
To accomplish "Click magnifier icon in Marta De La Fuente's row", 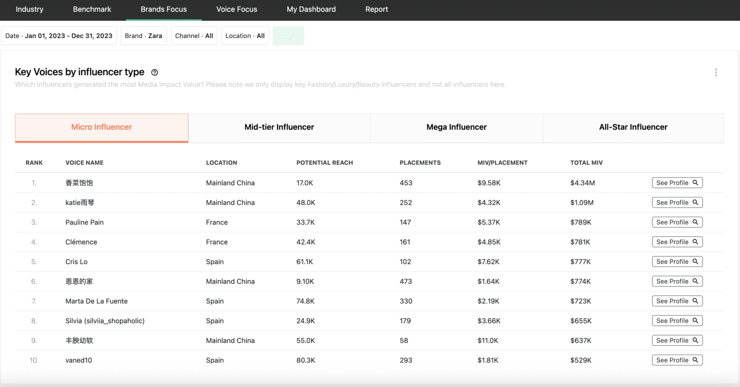I will click(695, 301).
